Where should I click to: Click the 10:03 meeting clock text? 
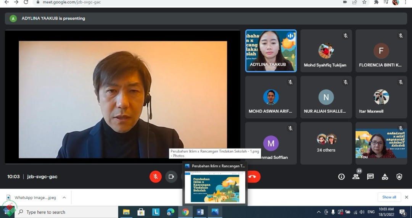click(x=13, y=177)
